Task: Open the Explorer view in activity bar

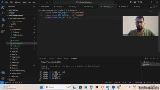Action: (3, 7)
